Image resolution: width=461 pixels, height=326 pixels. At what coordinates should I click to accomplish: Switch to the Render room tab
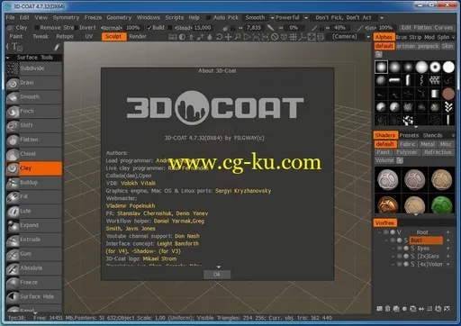[x=138, y=37]
